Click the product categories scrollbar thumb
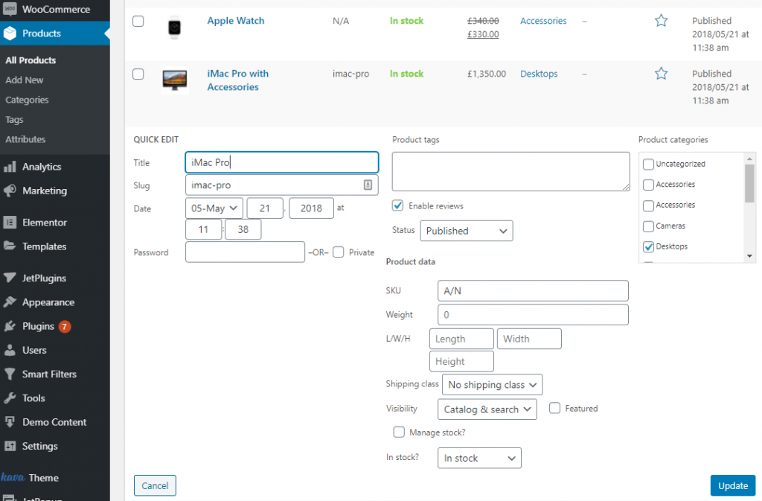This screenshot has height=501, width=762. point(749,183)
